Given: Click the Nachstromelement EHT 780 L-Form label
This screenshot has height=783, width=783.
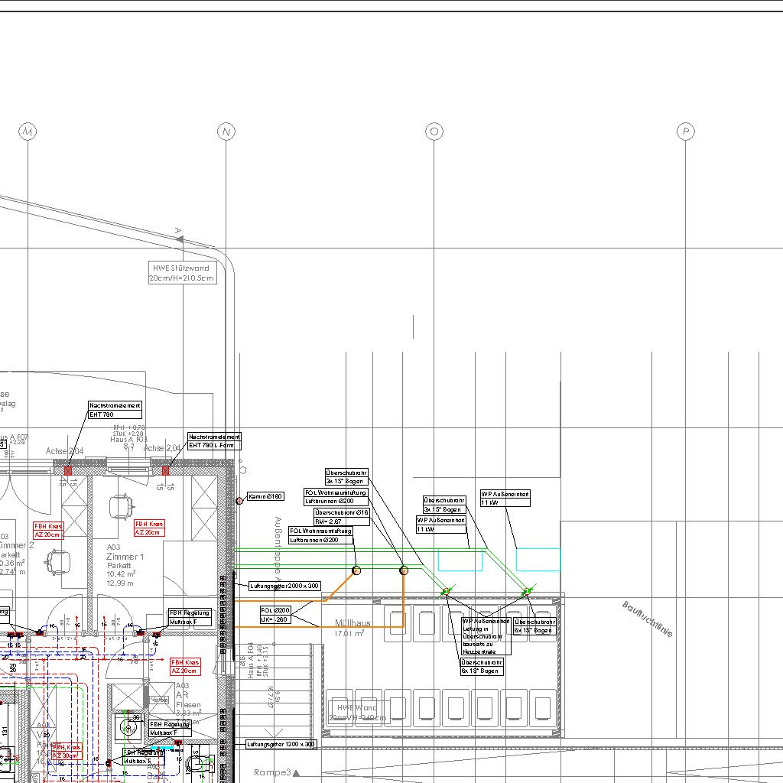Looking at the screenshot, I should coord(214,440).
